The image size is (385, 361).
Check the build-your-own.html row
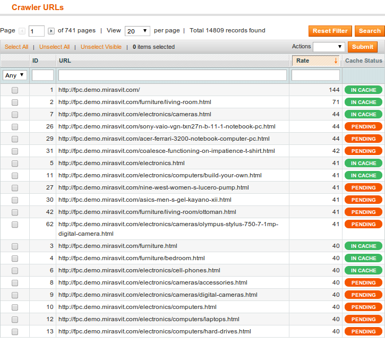click(x=15, y=176)
